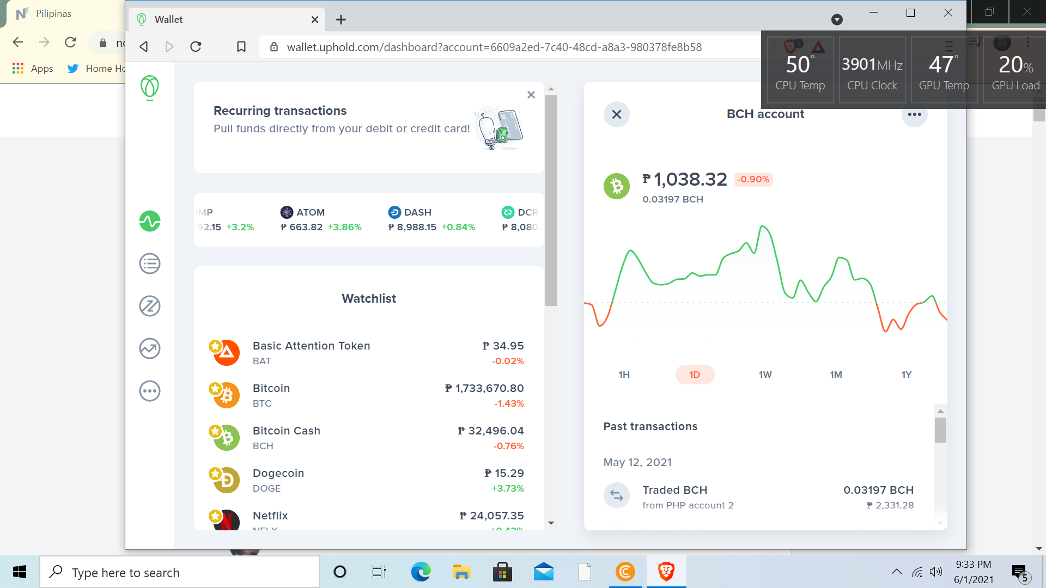Open the list lines sidebar icon
The image size is (1046, 588).
150,264
